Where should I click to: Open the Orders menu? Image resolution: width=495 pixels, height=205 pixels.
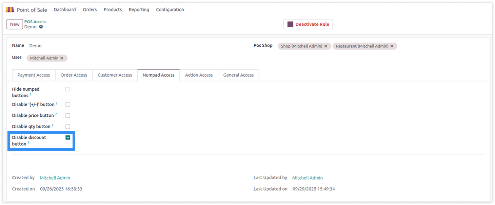coord(90,10)
